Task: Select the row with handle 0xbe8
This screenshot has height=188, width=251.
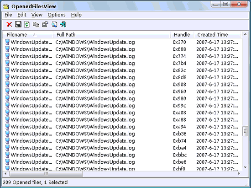Action: (123, 162)
